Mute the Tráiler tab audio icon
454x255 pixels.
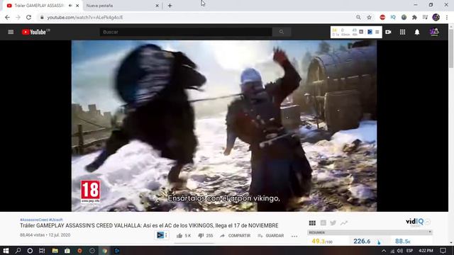click(70, 6)
